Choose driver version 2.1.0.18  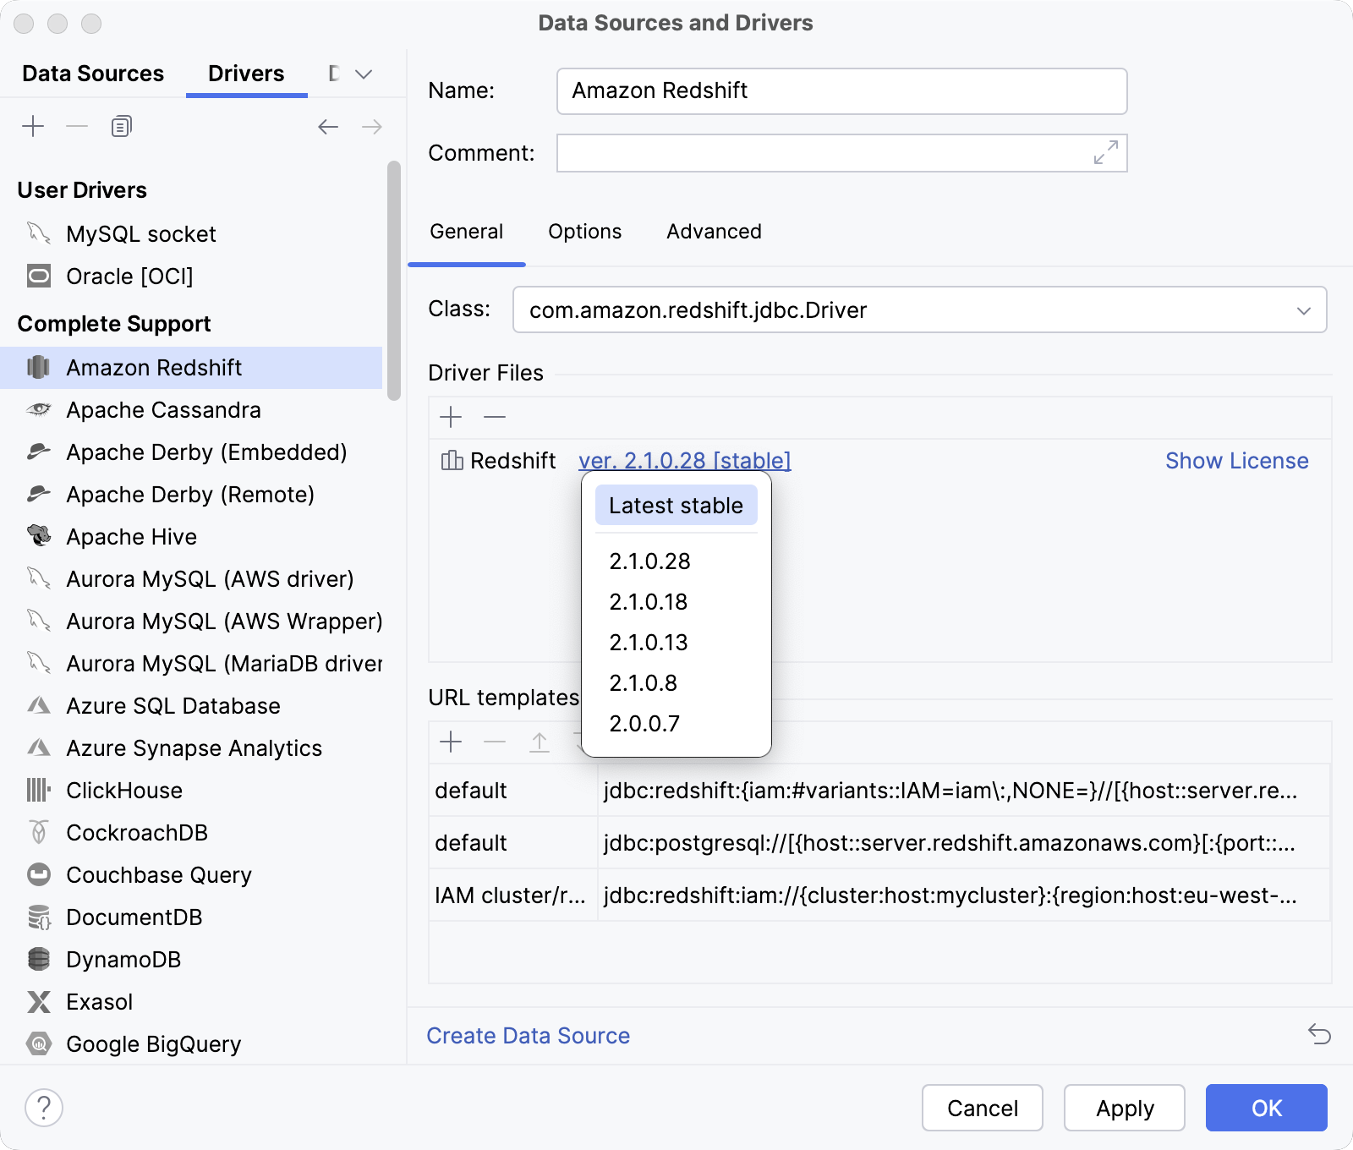(x=649, y=601)
